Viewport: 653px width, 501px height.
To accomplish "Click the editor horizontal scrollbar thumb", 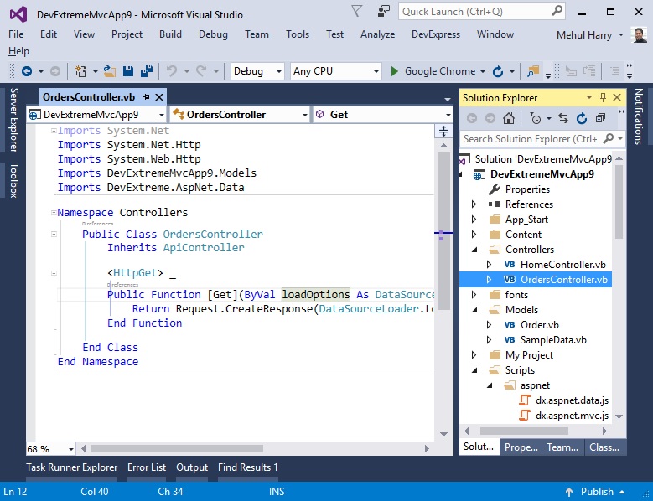I will (x=177, y=448).
